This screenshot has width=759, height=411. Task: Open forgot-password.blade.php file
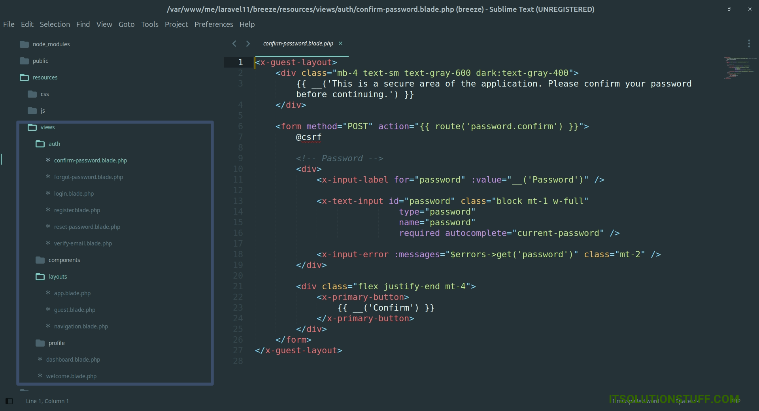click(89, 177)
